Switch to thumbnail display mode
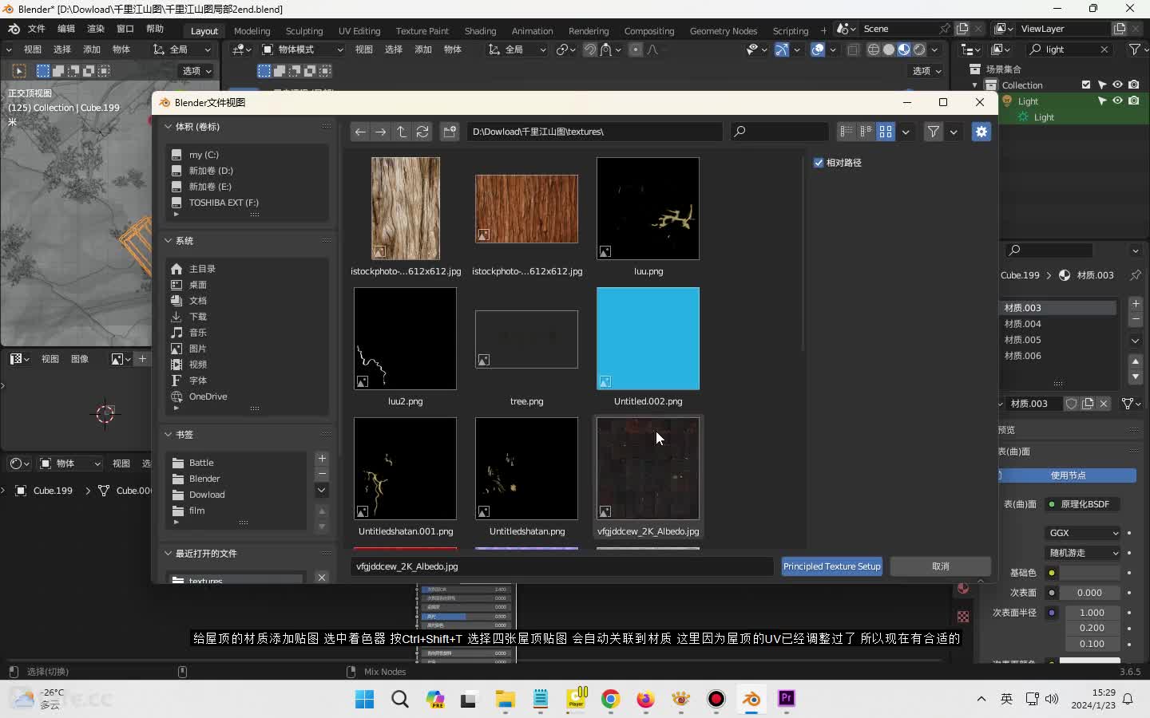1150x718 pixels. coord(886,132)
